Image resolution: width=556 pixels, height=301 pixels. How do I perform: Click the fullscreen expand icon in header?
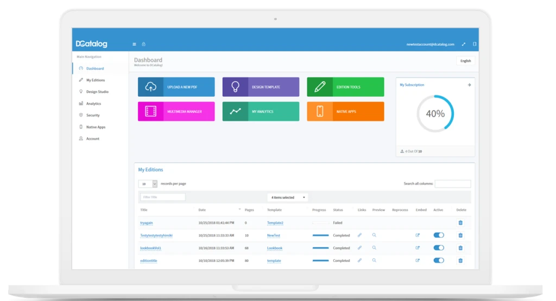pyautogui.click(x=463, y=44)
